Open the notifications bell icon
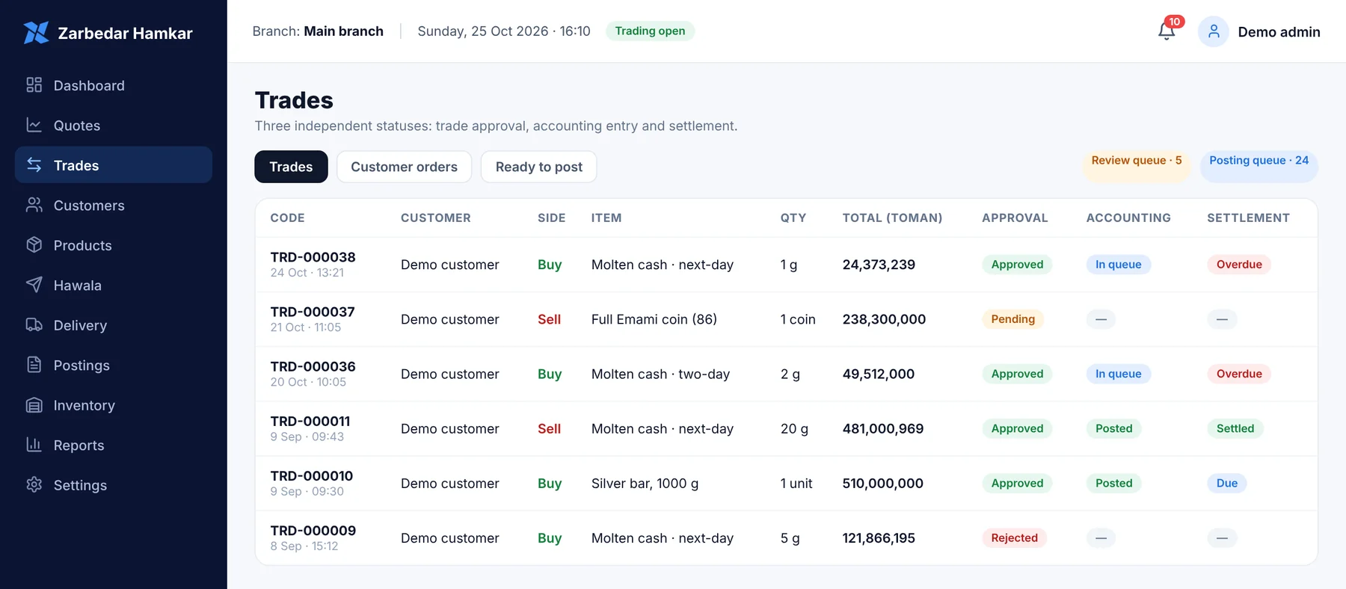1346x589 pixels. (x=1166, y=31)
